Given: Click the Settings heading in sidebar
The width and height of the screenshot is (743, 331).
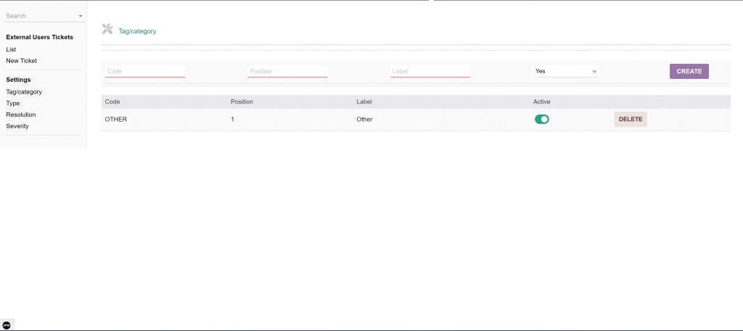Looking at the screenshot, I should pyautogui.click(x=18, y=80).
